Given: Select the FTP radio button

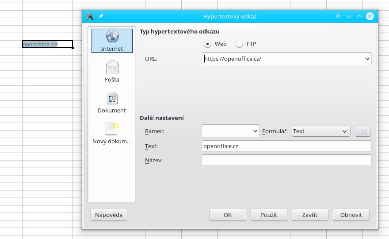Looking at the screenshot, I should tap(239, 44).
